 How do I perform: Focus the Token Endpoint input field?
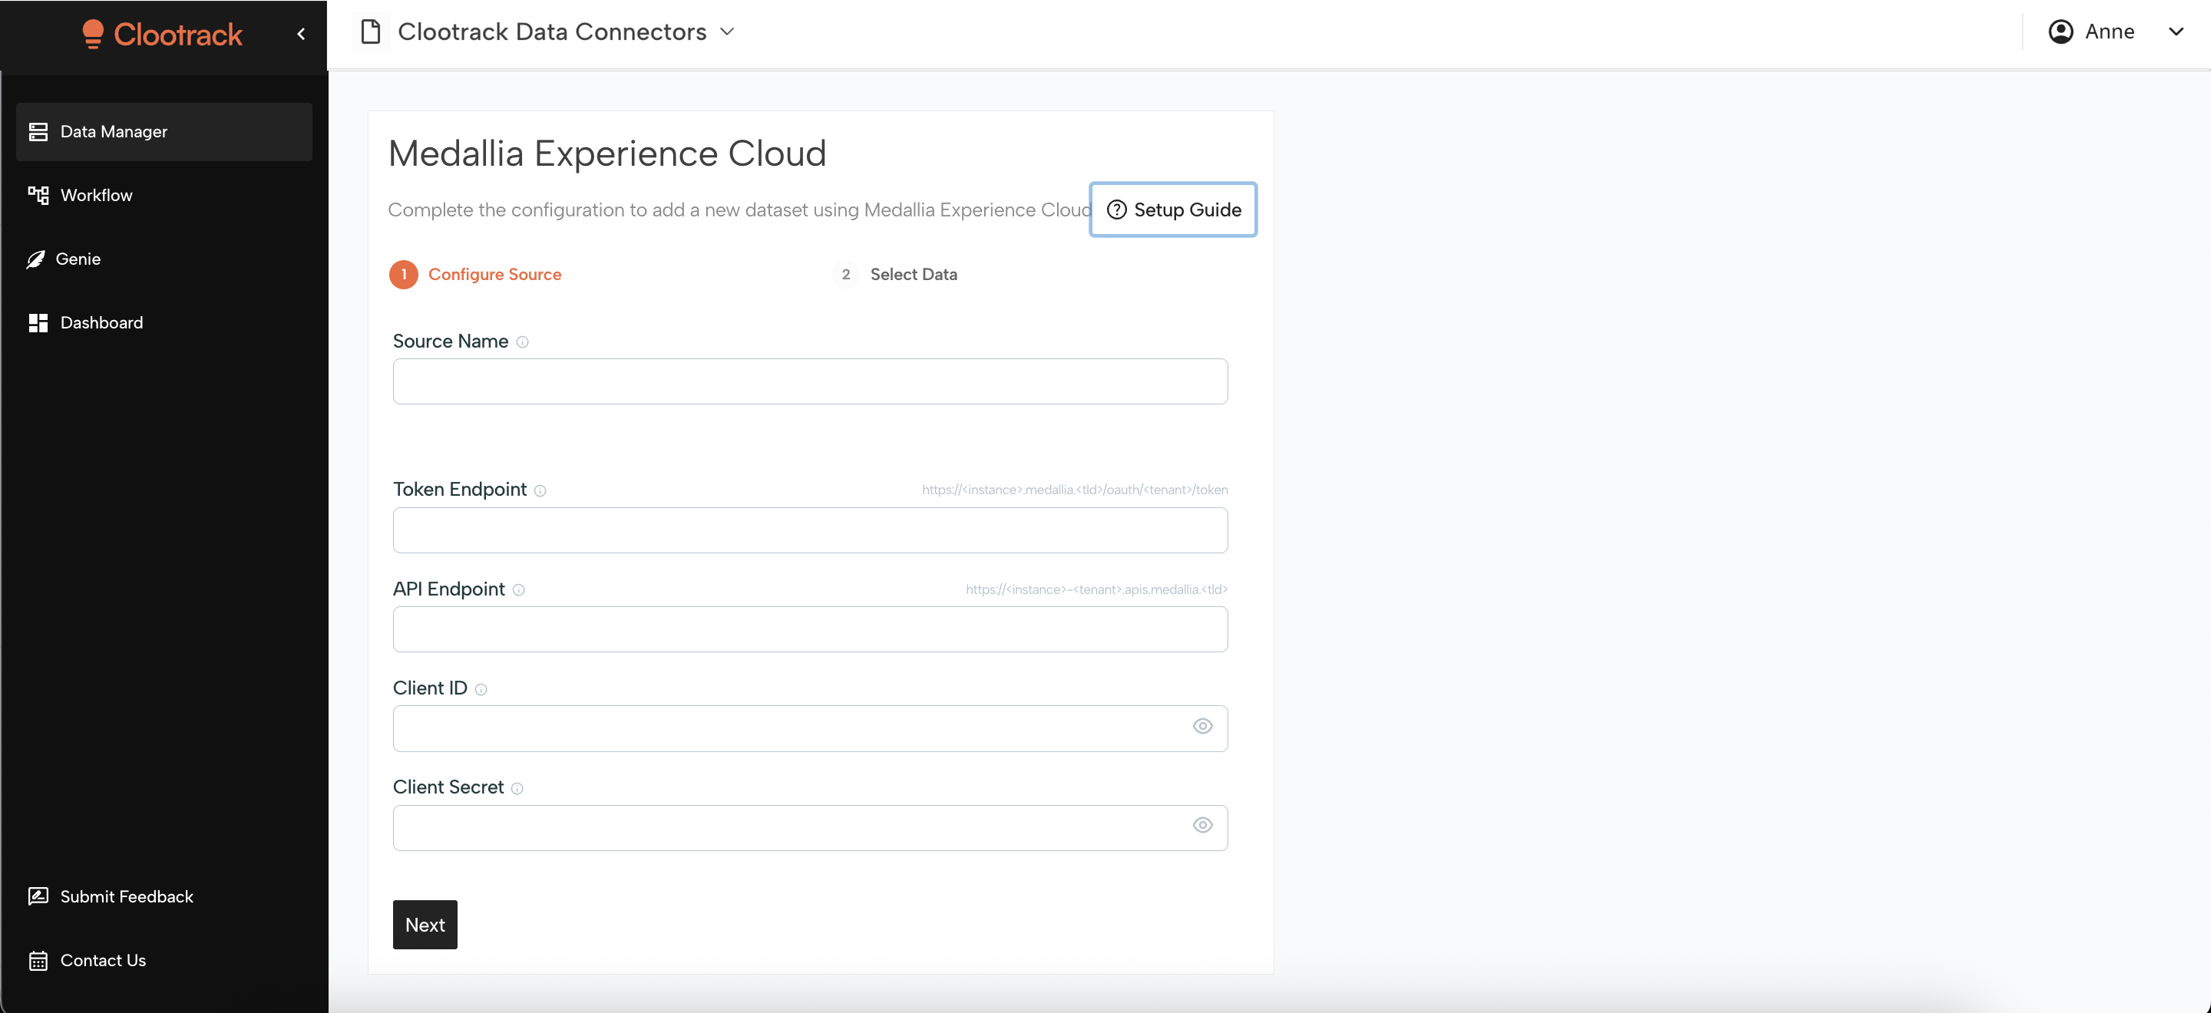(810, 530)
